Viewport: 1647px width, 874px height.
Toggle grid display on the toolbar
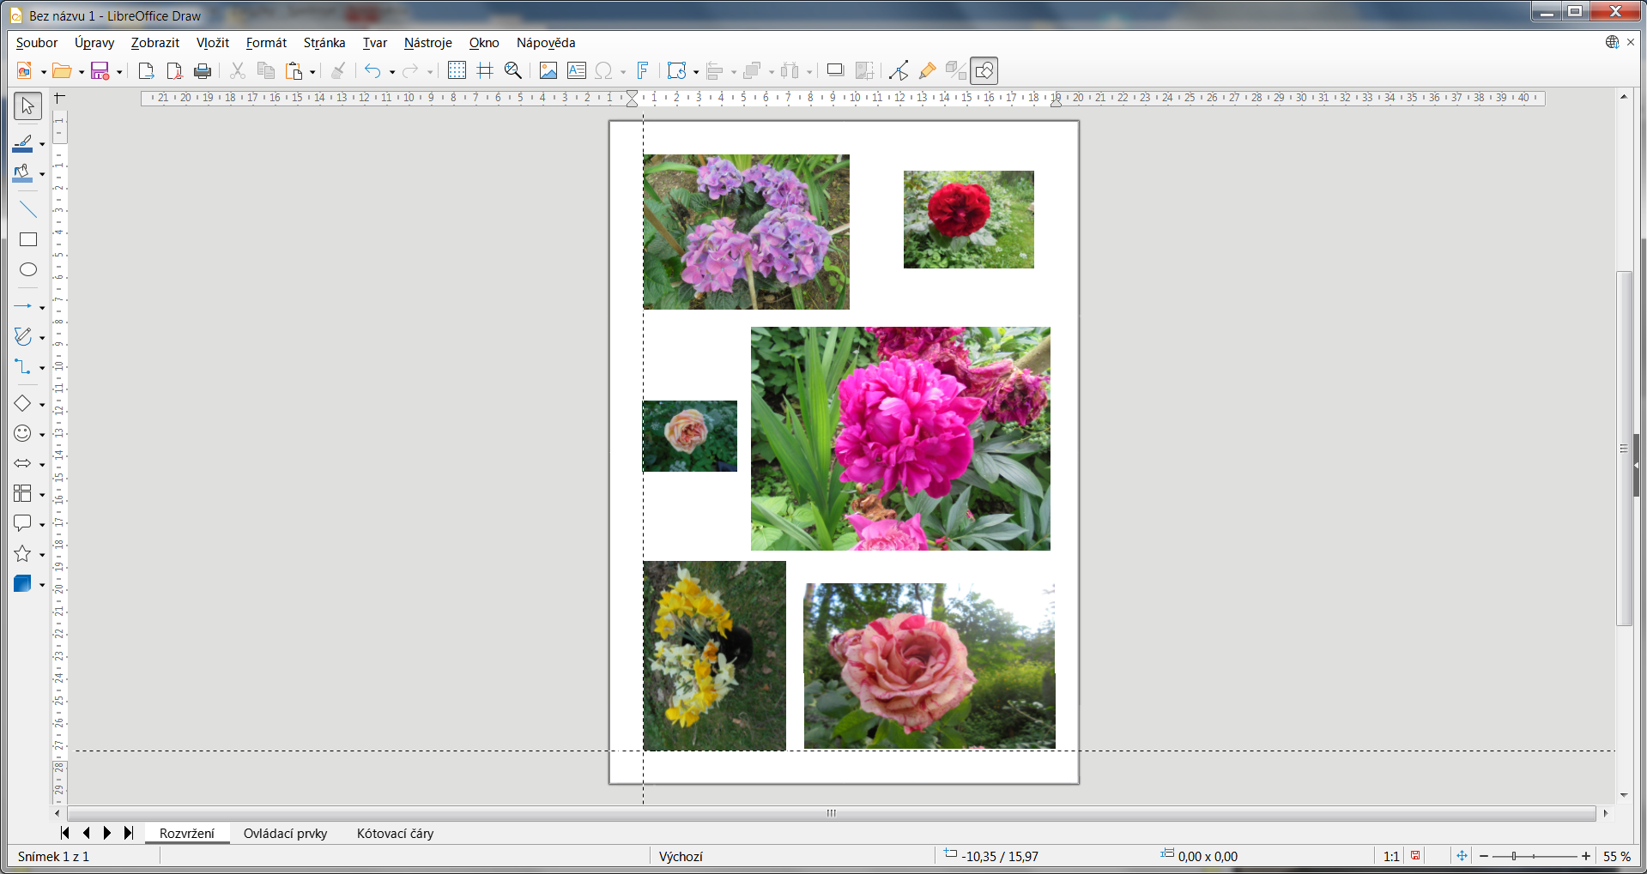[x=457, y=71]
